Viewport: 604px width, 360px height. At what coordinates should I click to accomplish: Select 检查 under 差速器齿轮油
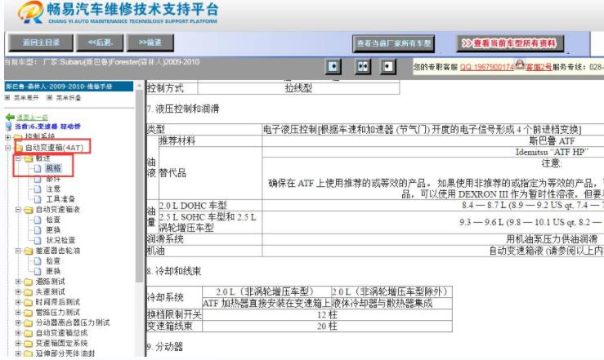[54, 260]
